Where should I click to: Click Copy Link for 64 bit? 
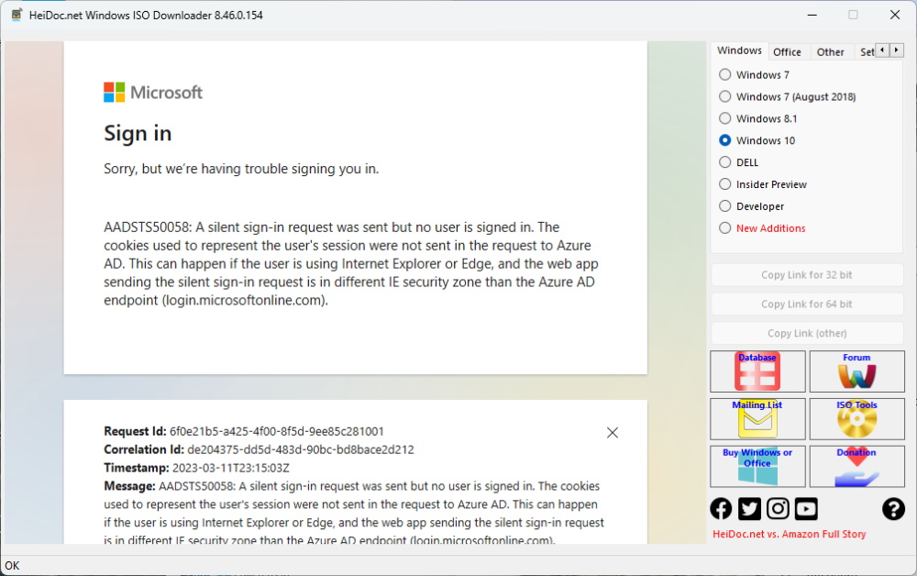click(x=807, y=305)
